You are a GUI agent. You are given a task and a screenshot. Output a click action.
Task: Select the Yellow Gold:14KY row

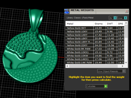tap(95, 35)
